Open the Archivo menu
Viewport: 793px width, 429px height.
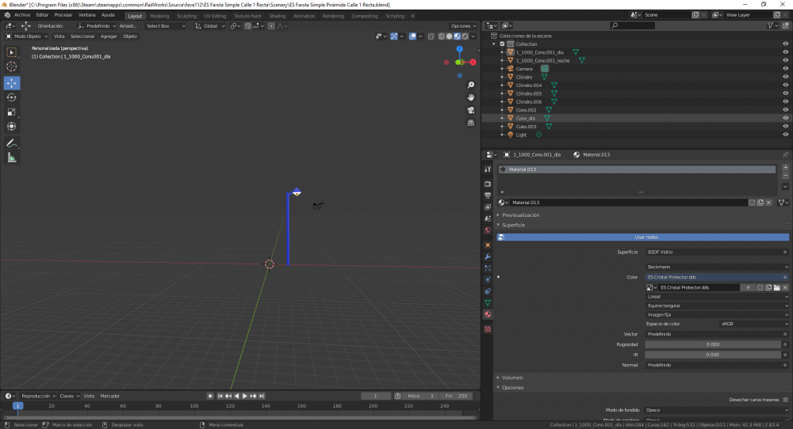22,15
